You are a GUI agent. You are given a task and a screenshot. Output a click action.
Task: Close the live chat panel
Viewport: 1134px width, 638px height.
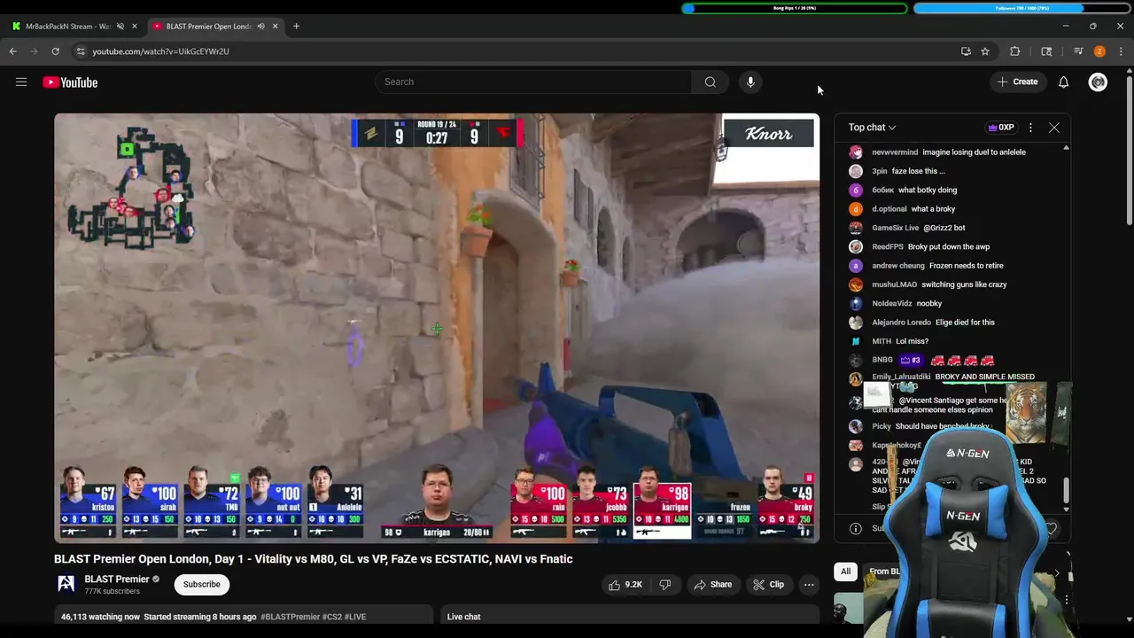1054,128
